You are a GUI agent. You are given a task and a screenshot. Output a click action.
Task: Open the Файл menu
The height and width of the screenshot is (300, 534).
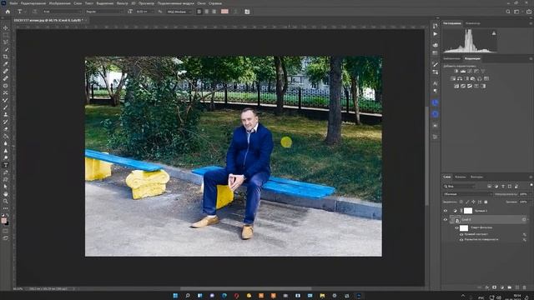13,3
